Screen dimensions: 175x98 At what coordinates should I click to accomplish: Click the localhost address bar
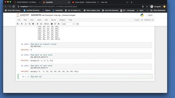(79, 7)
